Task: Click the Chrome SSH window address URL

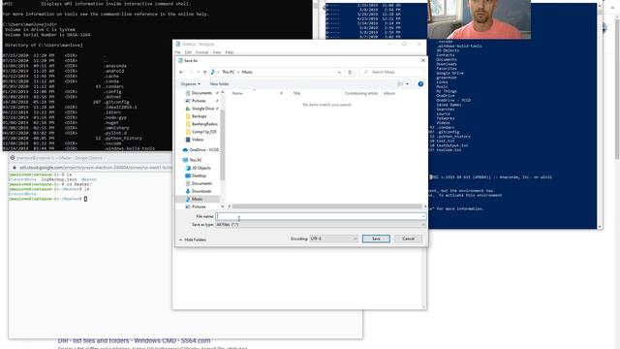Action: pos(96,168)
